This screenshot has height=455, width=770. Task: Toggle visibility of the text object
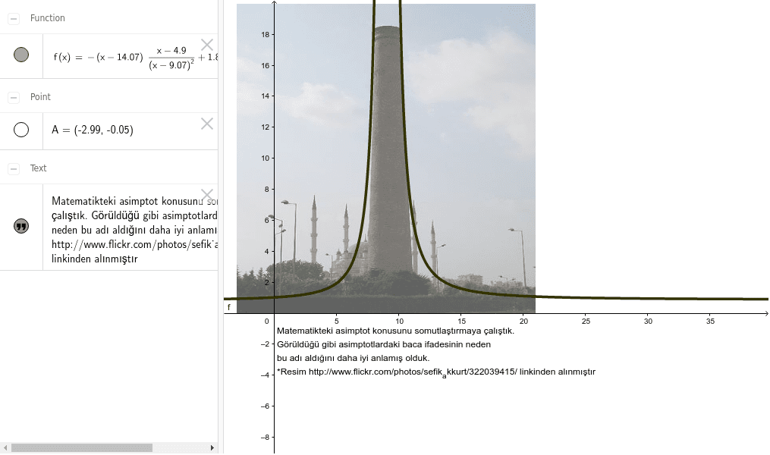tap(21, 226)
